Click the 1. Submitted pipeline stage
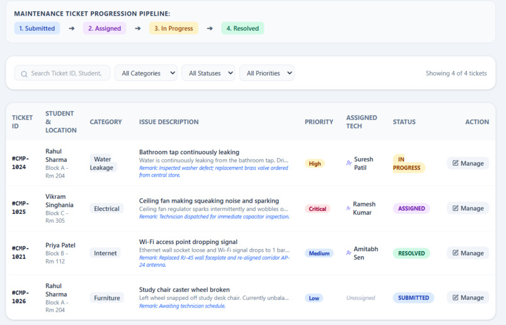Screen dimensions: 506x325 point(37,28)
